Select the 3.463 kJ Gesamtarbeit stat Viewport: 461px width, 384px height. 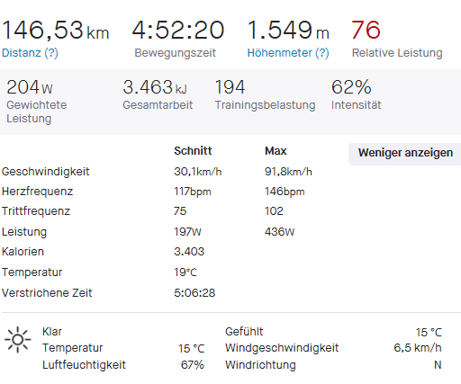(x=158, y=94)
